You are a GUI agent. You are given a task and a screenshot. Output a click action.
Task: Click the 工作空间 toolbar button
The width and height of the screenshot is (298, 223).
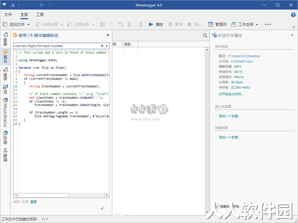242,24
